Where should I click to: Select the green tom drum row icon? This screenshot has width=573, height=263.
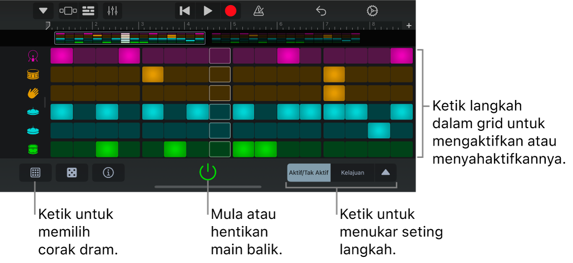click(x=33, y=149)
